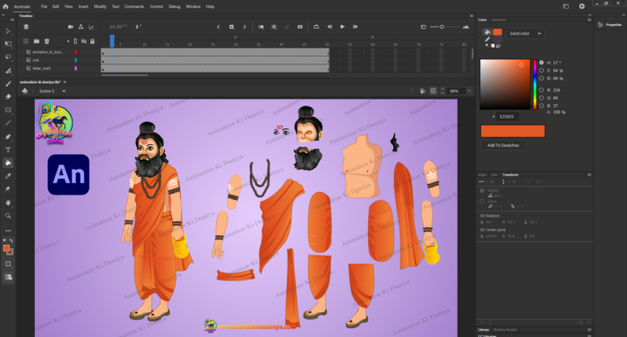Switch to the Align tab
Image resolution: width=627 pixels, height=337 pixels.
[483, 175]
